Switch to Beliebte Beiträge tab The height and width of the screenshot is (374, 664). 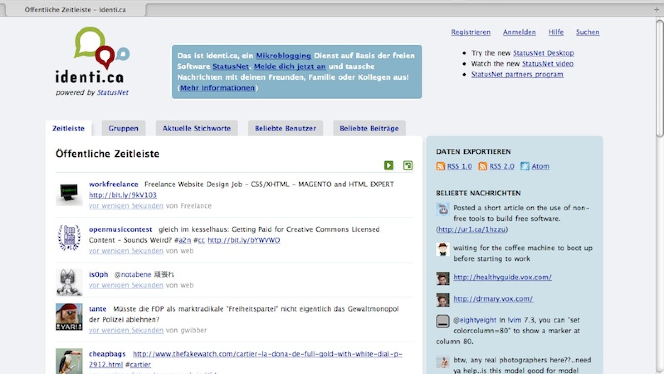369,128
